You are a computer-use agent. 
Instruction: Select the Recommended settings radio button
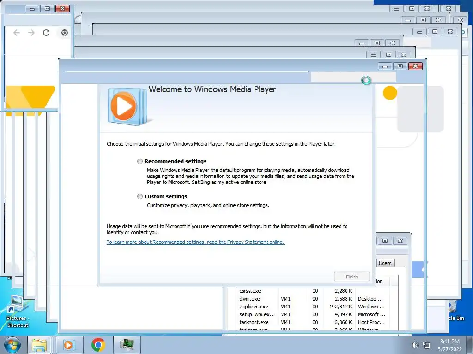pyautogui.click(x=139, y=161)
